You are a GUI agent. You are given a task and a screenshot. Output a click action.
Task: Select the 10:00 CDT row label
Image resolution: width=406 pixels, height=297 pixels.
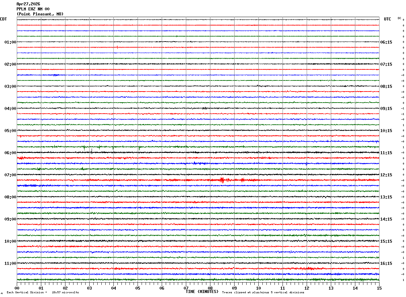pyautogui.click(x=10, y=241)
